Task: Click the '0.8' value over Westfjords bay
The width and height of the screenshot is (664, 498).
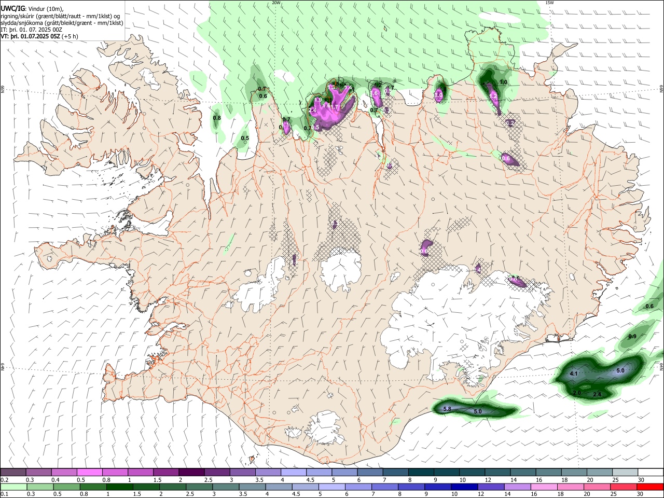Action: coord(217,118)
